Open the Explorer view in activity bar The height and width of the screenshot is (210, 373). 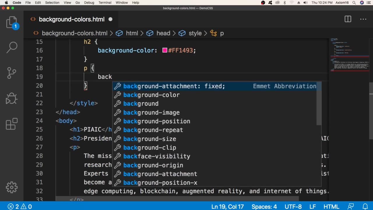point(12,22)
